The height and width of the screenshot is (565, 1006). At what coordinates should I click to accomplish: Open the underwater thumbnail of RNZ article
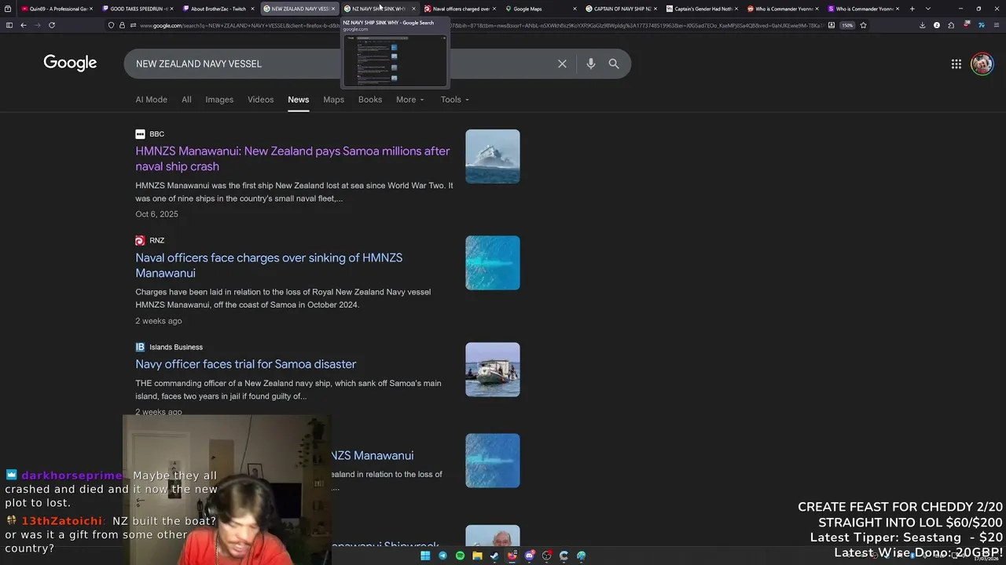493,263
